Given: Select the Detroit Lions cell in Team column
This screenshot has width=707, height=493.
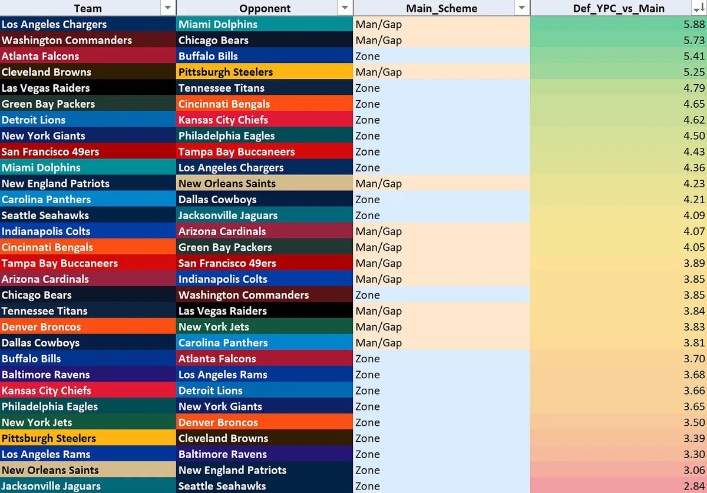Looking at the screenshot, I should (x=88, y=120).
